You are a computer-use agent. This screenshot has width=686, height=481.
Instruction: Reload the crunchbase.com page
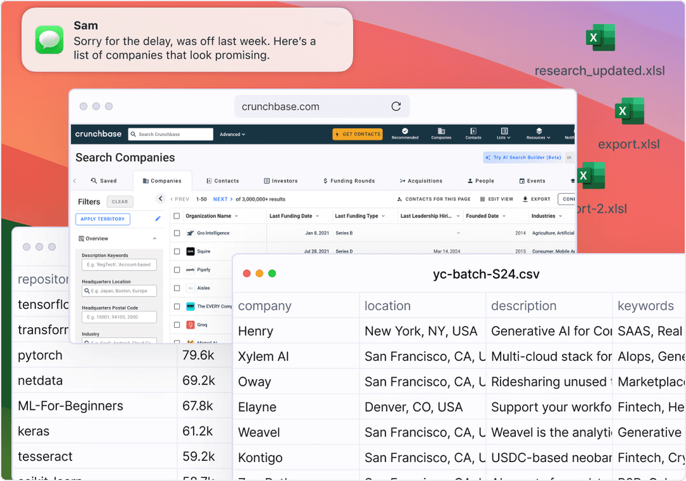(x=396, y=106)
